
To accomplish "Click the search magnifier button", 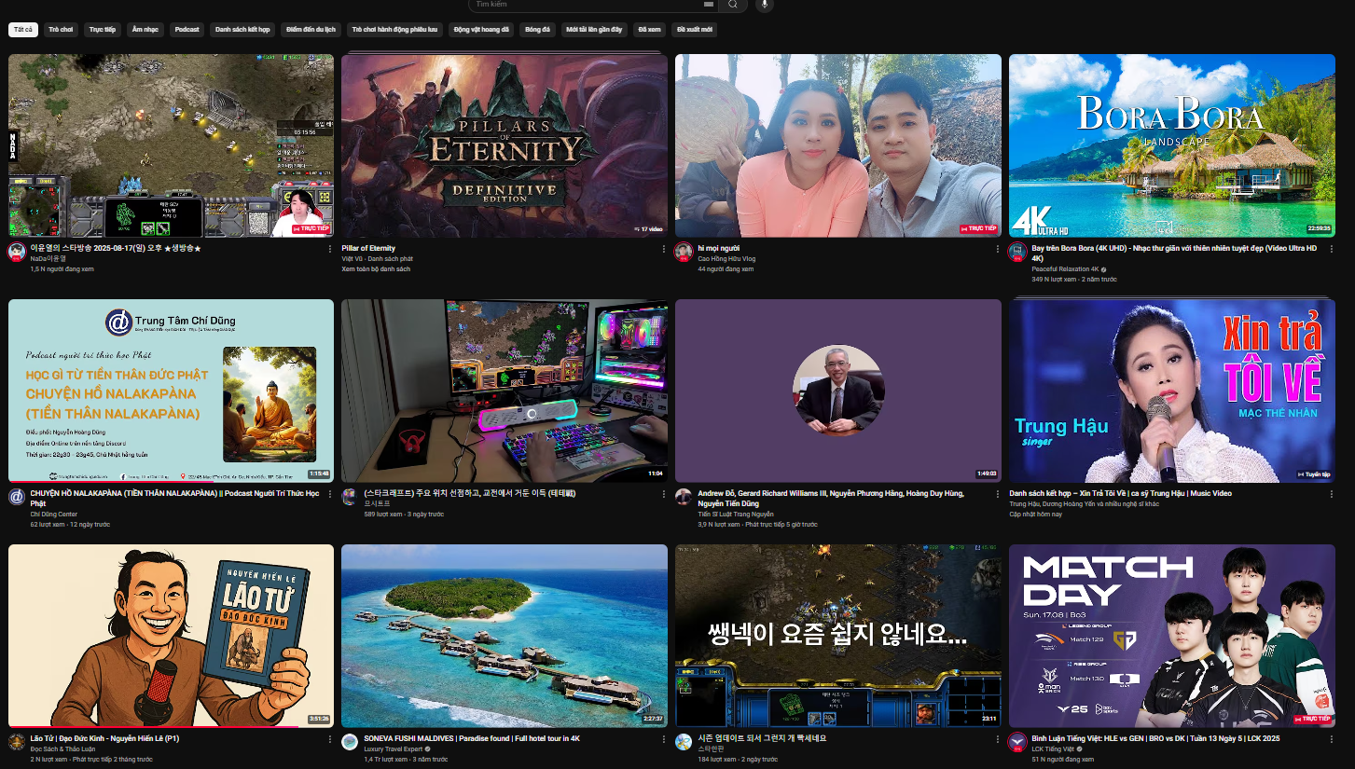I will pyautogui.click(x=733, y=5).
